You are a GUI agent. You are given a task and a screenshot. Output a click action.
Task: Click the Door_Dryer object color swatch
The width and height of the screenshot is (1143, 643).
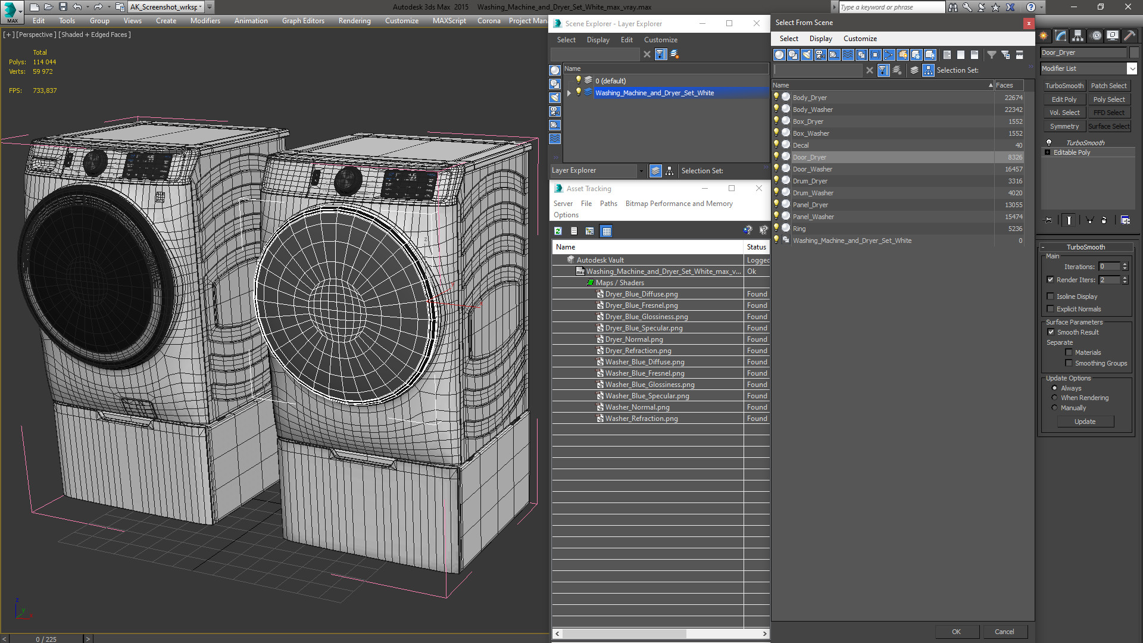1134,52
